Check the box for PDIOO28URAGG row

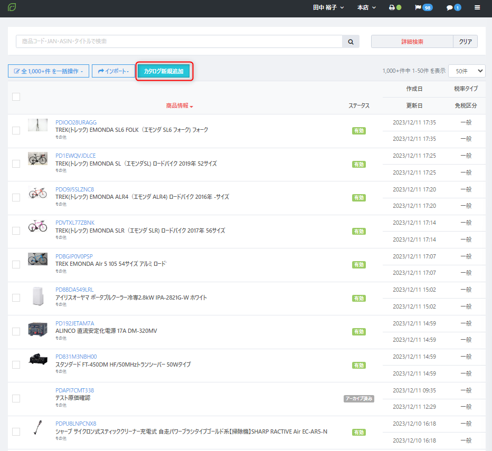(16, 130)
